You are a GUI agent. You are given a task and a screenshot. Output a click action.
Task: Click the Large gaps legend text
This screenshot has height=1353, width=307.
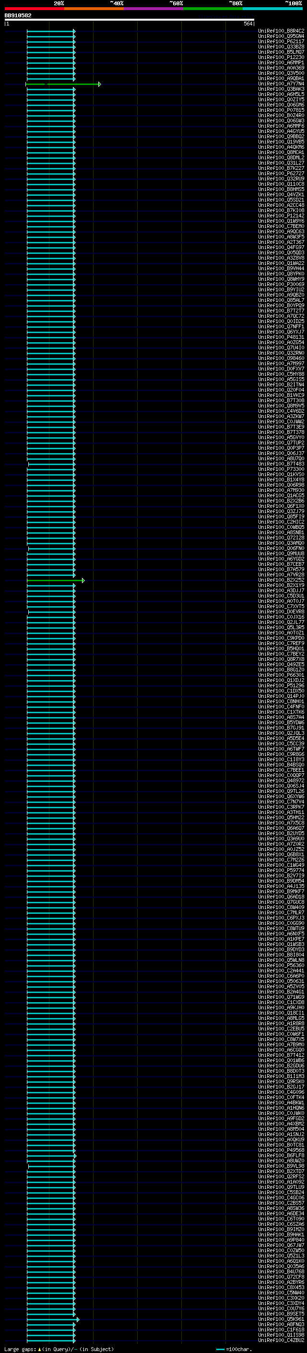tap(59, 1349)
